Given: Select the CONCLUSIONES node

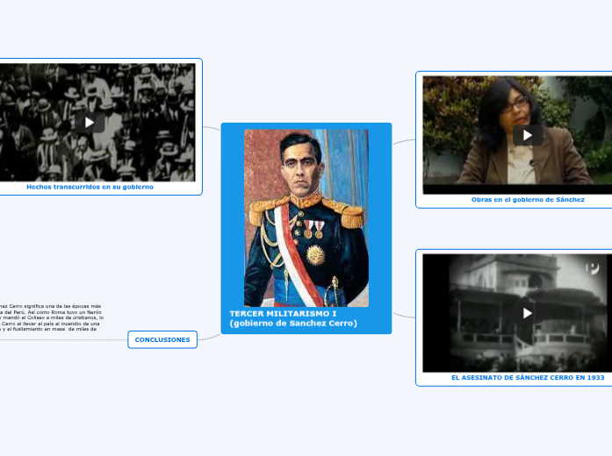Looking at the screenshot, I should [162, 339].
